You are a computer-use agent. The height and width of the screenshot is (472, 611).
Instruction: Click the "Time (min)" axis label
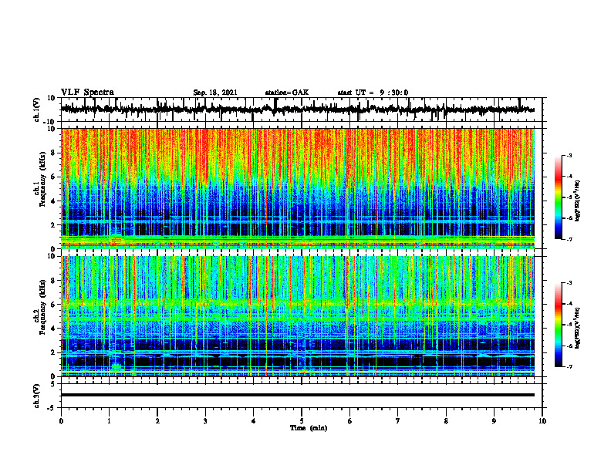coord(309,428)
